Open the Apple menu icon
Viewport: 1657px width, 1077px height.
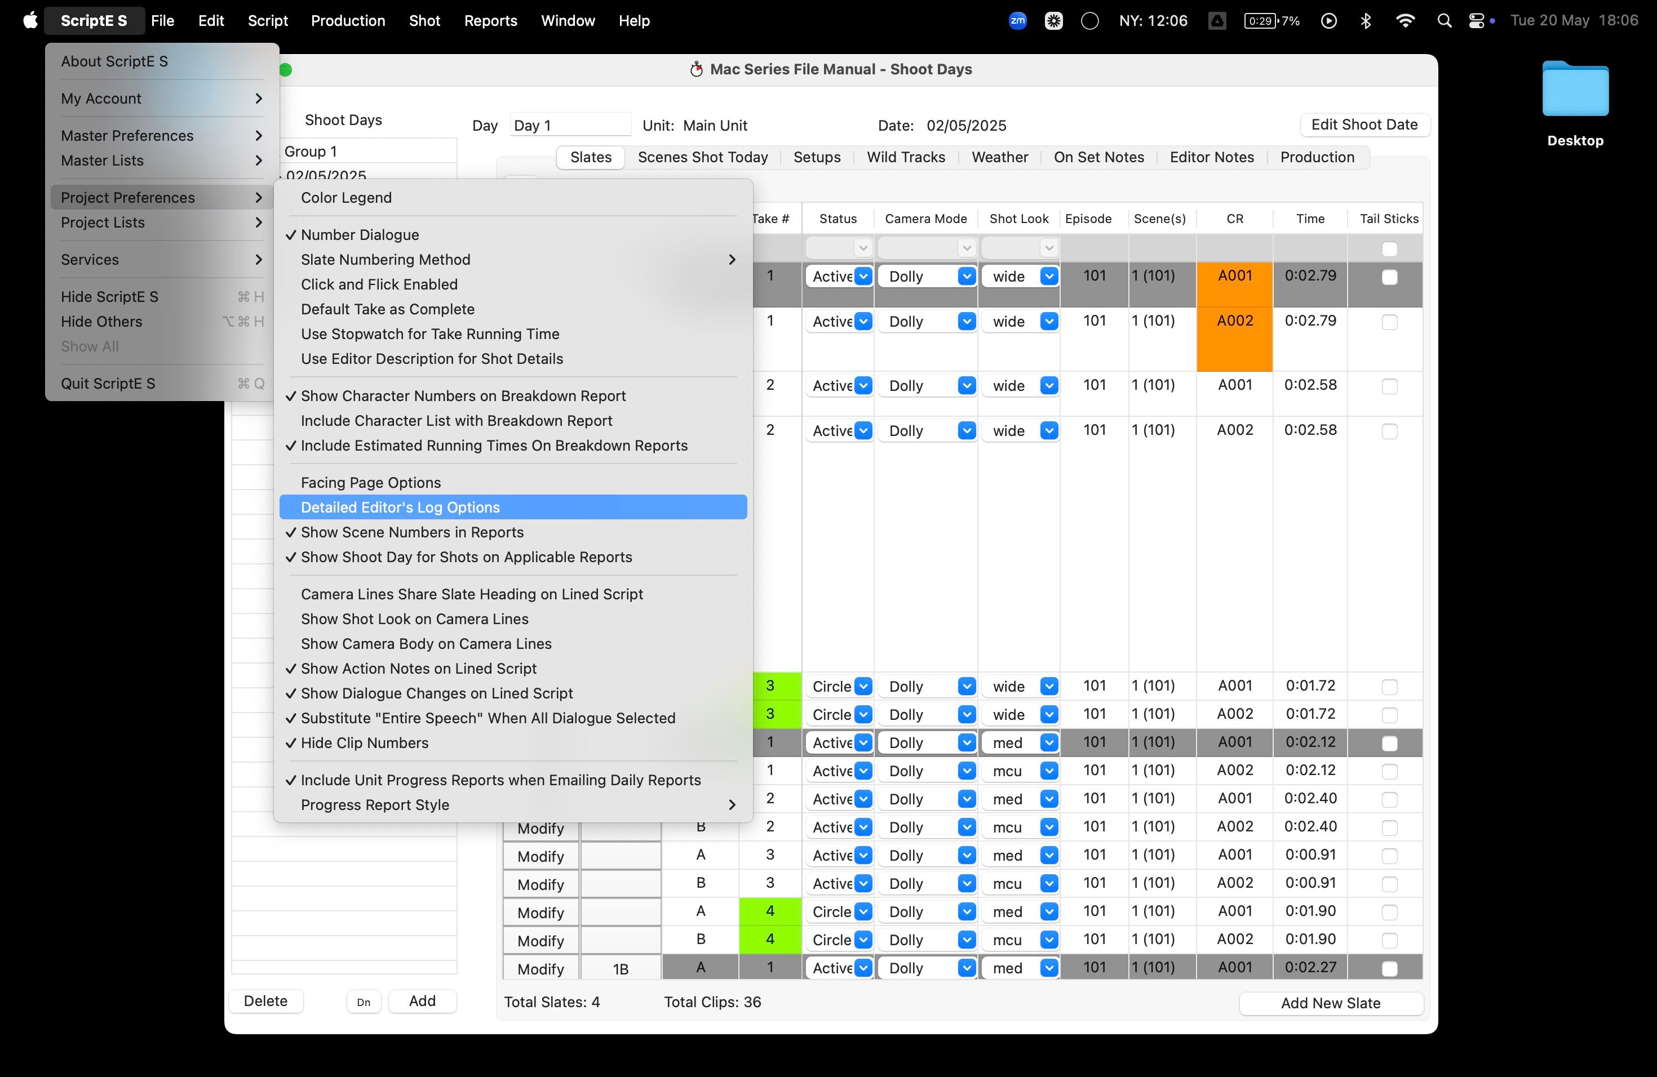click(30, 20)
